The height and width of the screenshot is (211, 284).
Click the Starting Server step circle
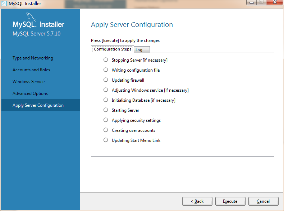click(106, 110)
